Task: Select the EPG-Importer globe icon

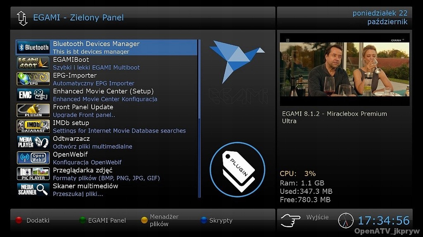Action: [33, 79]
